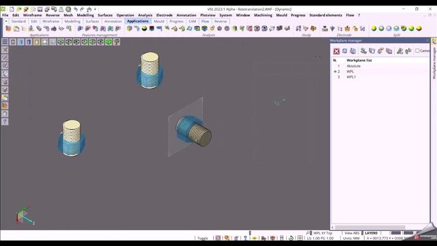This screenshot has width=437, height=246.
Task: Click the first icon in Applications ribbon group
Action: coord(8,29)
